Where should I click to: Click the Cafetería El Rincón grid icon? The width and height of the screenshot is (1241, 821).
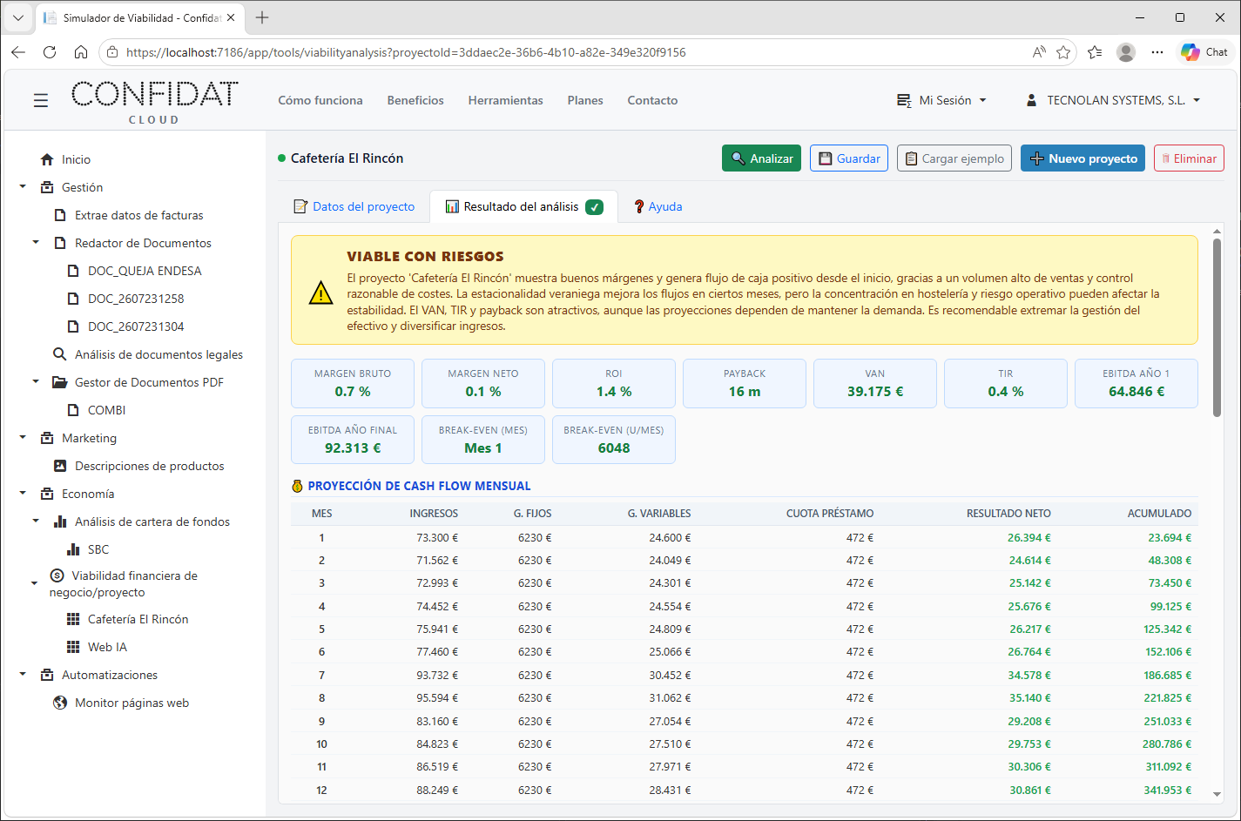(73, 619)
